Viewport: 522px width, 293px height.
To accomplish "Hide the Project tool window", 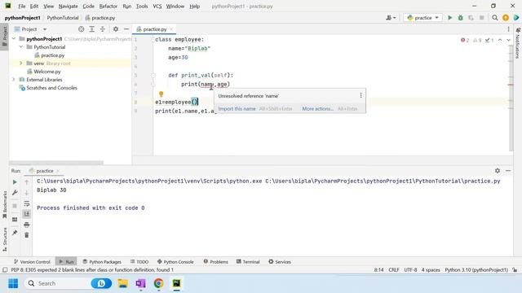I will point(126,29).
